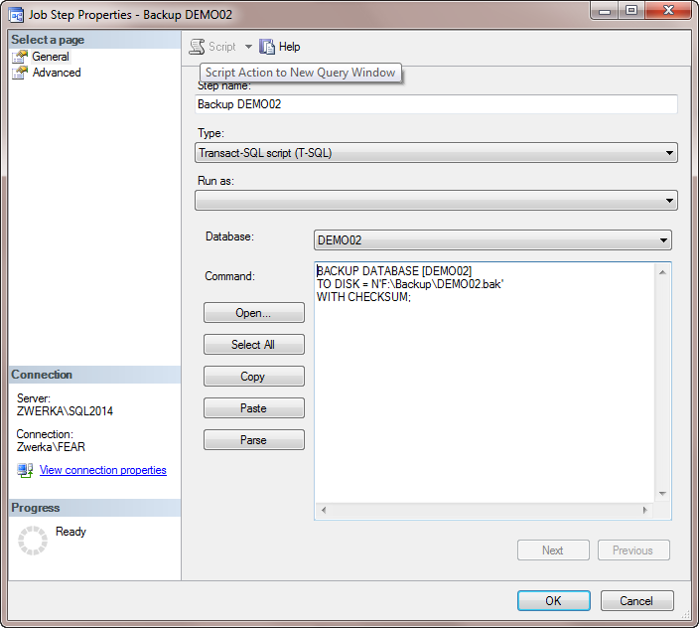
Task: Select the General page icon
Action: tap(20, 57)
